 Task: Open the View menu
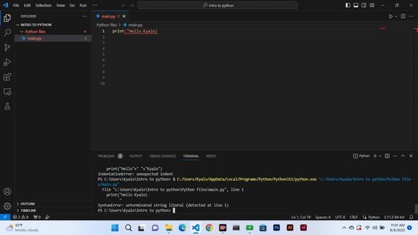61,5
